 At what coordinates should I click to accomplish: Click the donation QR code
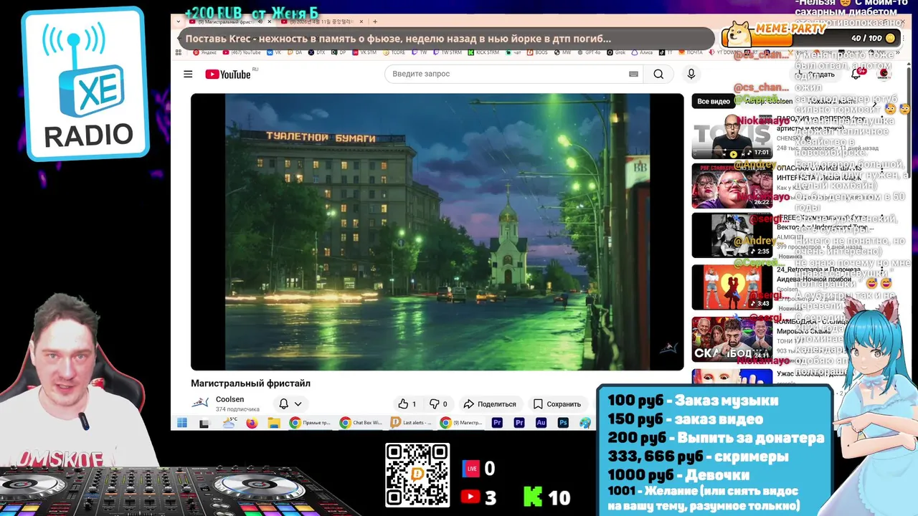coord(417,475)
